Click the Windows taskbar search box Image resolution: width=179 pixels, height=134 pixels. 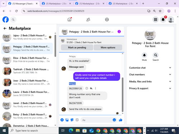[34, 131]
